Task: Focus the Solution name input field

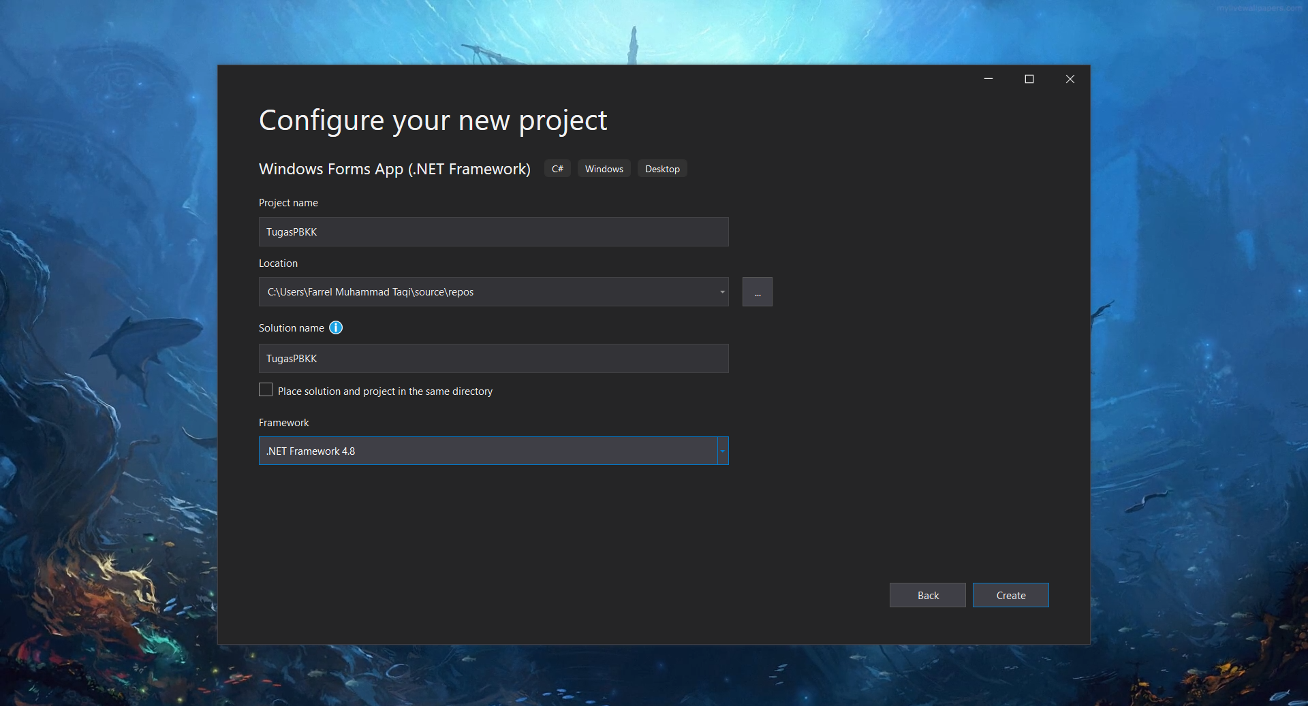Action: pyautogui.click(x=494, y=358)
